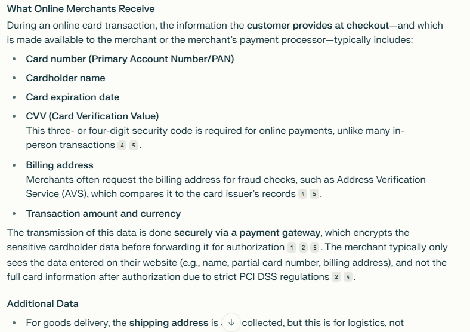Click the "CVV (Card Verification Value)" bullet title
470x332 pixels.
point(92,116)
